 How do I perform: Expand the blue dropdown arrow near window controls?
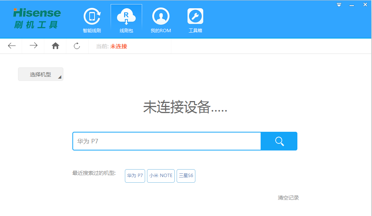coord(339,4)
